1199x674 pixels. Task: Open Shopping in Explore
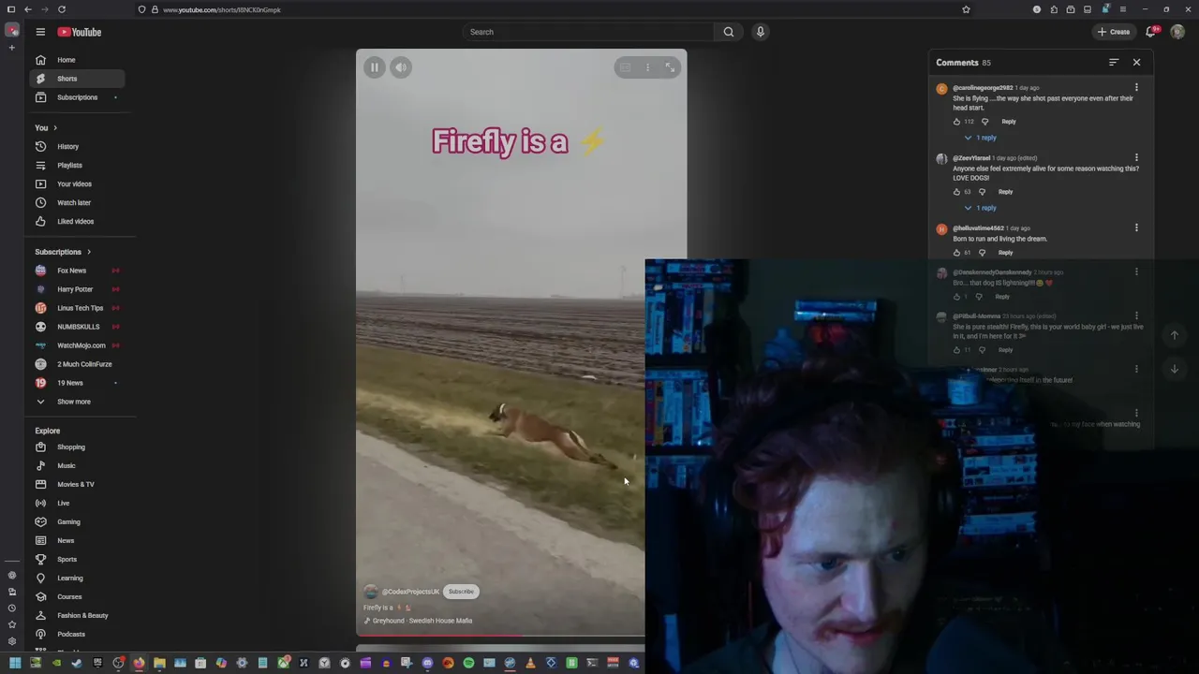tap(75, 447)
